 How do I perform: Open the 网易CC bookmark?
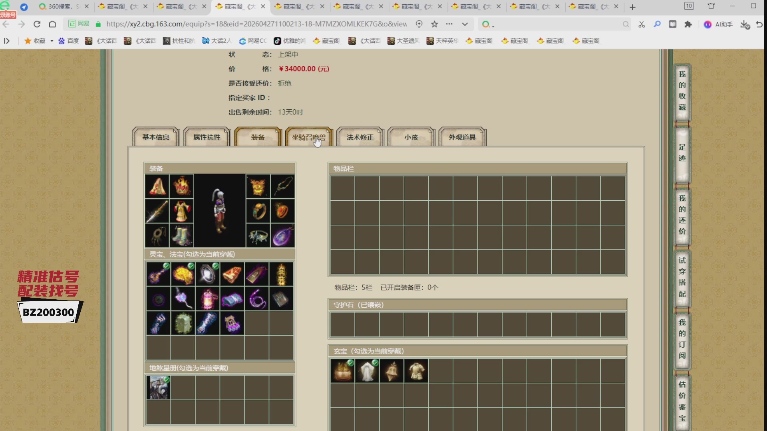[253, 41]
